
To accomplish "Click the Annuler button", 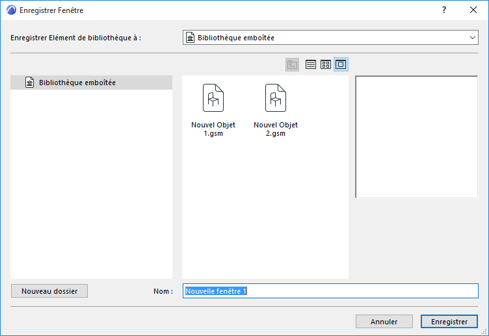I will pyautogui.click(x=384, y=322).
